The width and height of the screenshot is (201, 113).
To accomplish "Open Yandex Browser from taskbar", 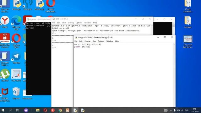I will (53, 110).
